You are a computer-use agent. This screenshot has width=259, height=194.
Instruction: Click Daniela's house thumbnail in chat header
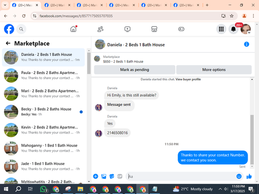tap(100, 44)
